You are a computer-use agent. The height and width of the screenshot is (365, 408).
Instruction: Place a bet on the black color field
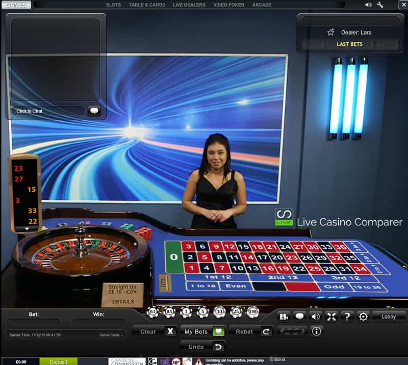269,286
